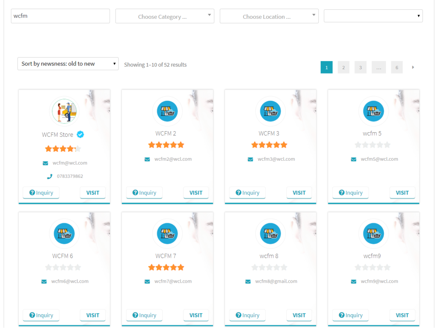Click the Inquiry button for wcfm 8

pyautogui.click(x=248, y=315)
